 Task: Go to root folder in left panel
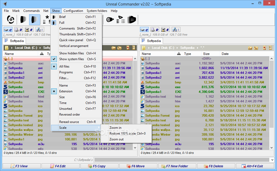[x=113, y=48]
